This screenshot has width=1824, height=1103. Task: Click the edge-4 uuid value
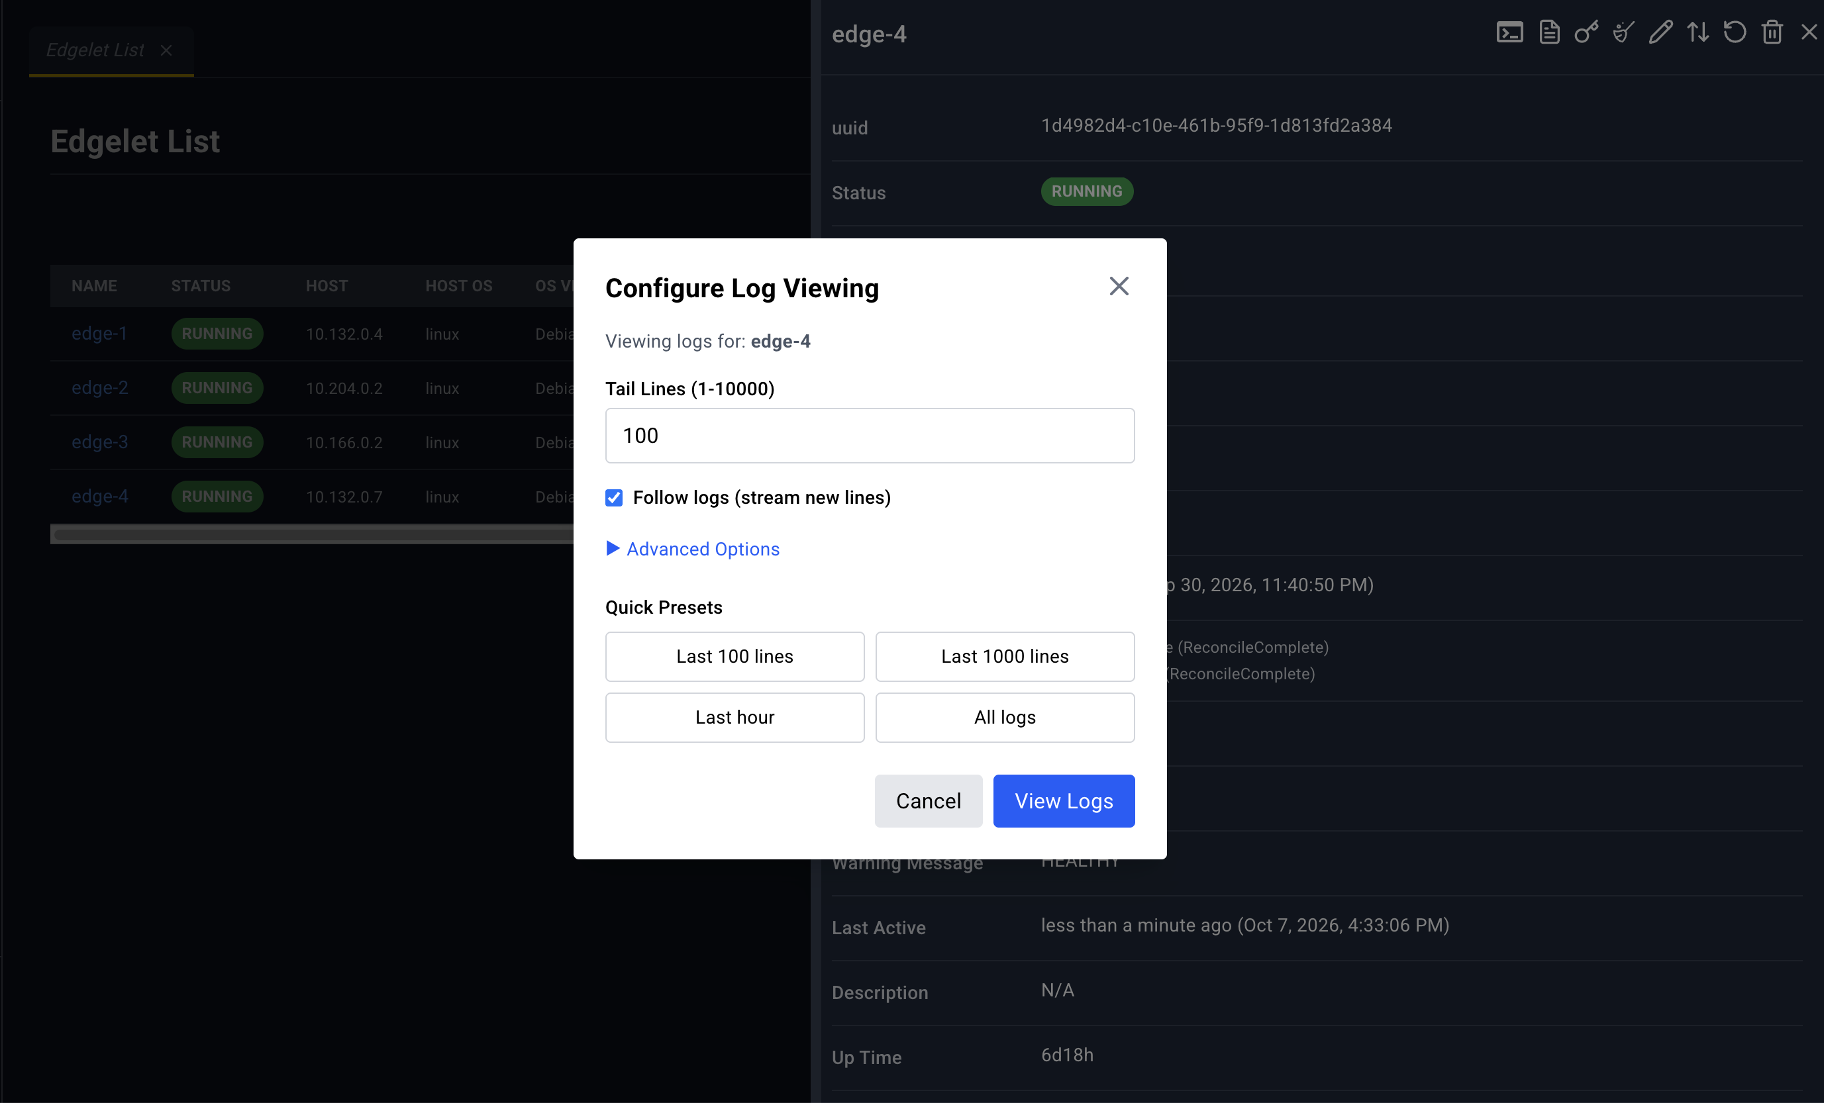coord(1216,126)
